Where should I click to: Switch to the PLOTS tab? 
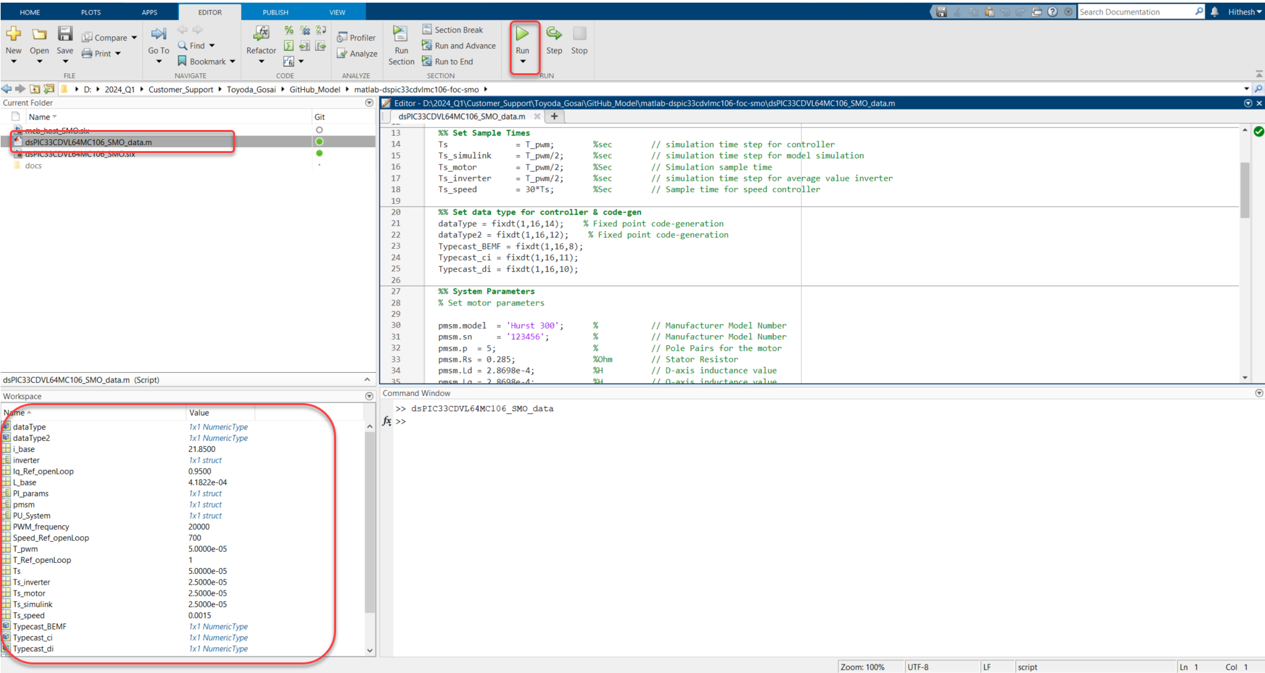(90, 13)
